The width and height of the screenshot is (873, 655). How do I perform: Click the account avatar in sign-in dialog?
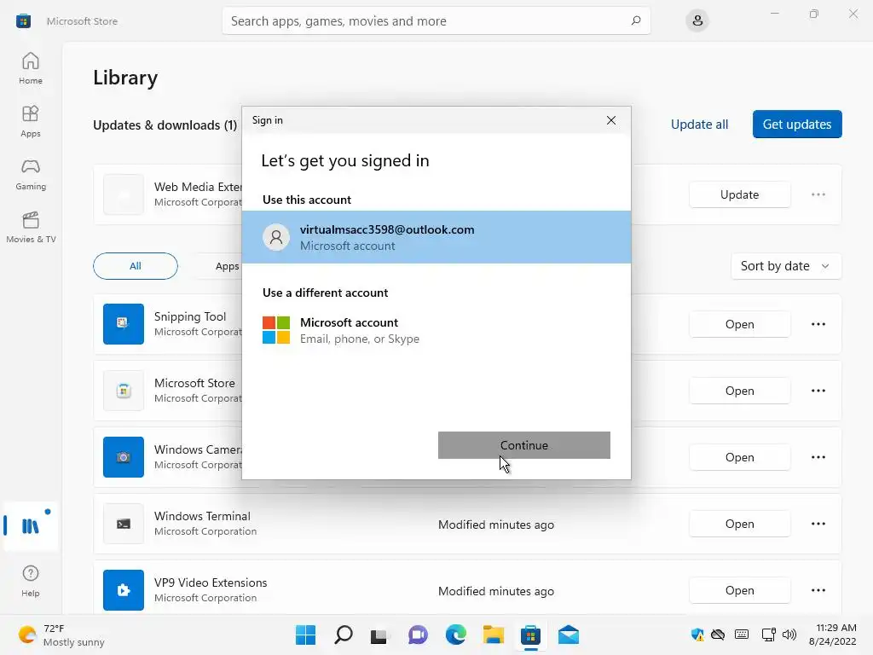pos(276,237)
